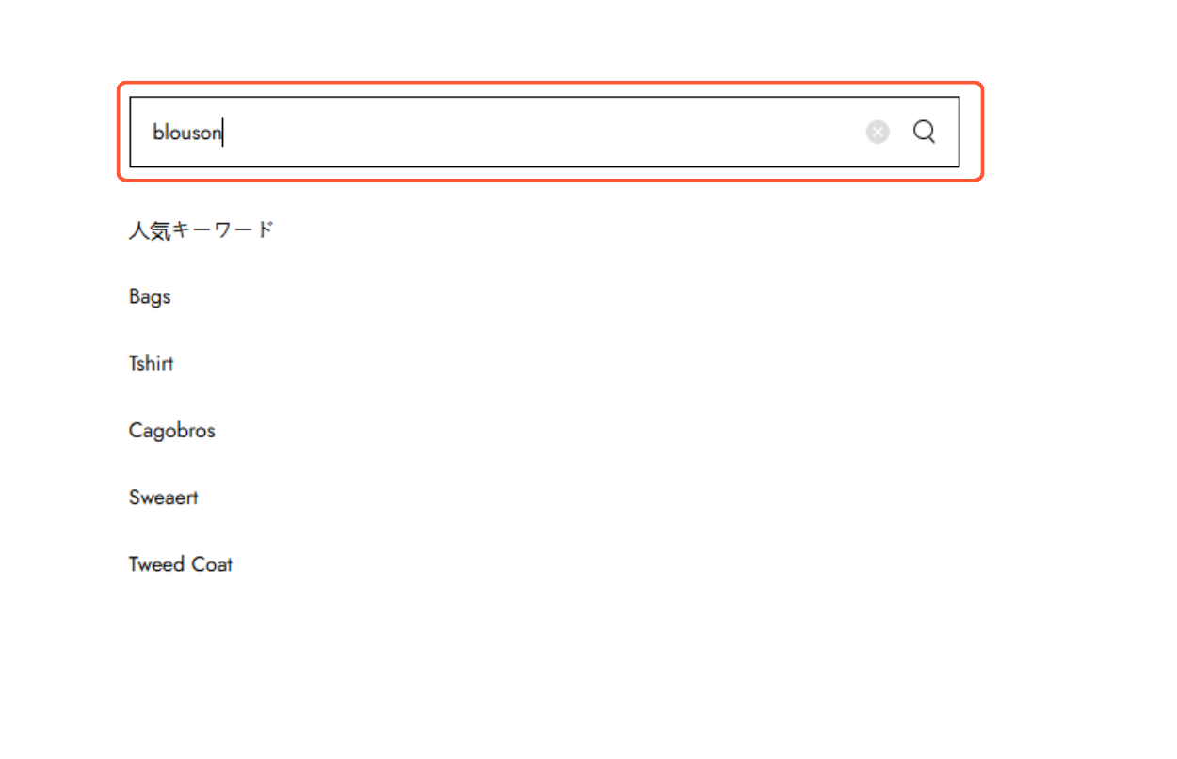Place cursor in the typed word blouson

point(187,133)
